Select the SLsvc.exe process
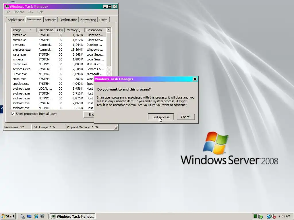 pos(59,74)
